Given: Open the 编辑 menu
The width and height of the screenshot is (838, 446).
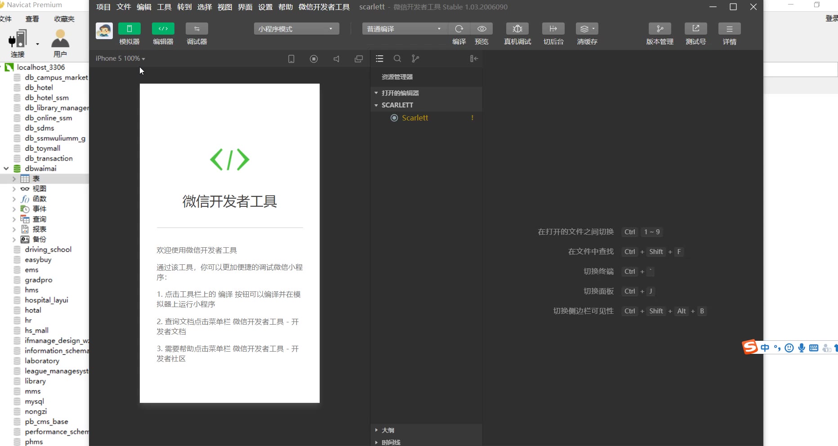Looking at the screenshot, I should pyautogui.click(x=144, y=7).
